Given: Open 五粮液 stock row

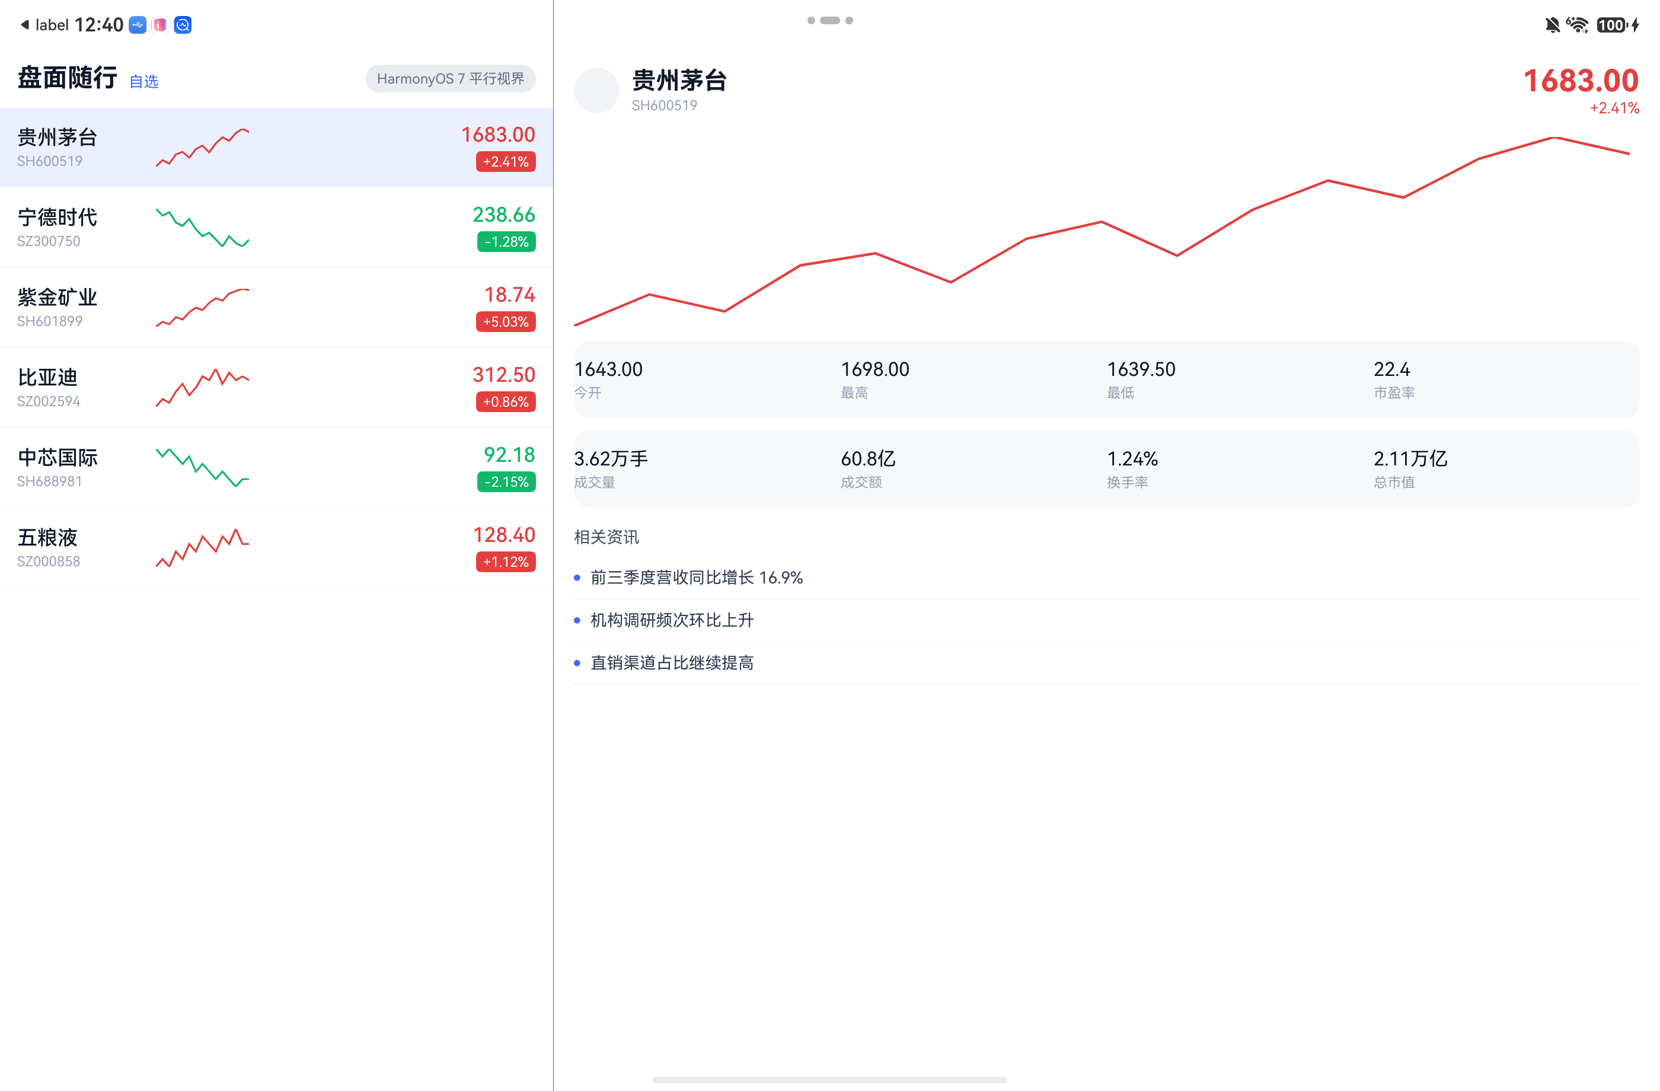Looking at the screenshot, I should coord(276,548).
